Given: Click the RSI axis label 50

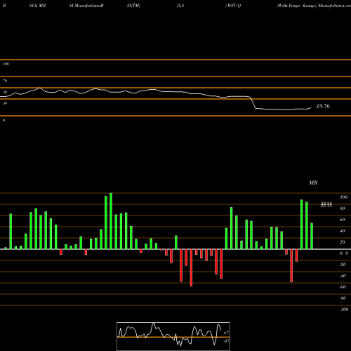Looking at the screenshot, I should (x=5, y=92).
